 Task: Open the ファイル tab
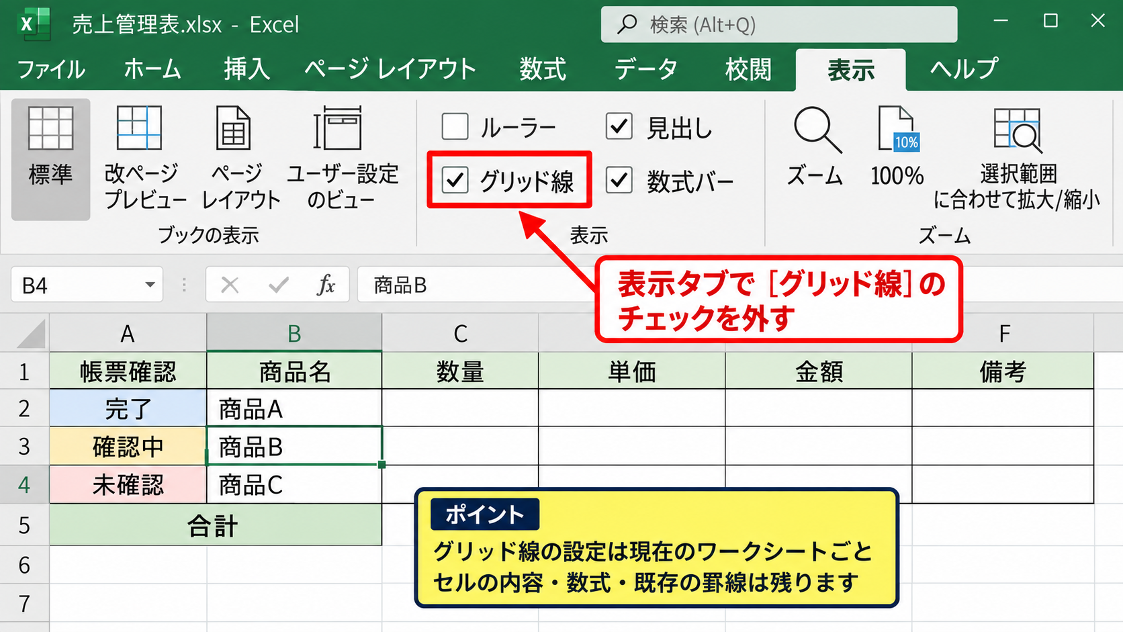51,69
